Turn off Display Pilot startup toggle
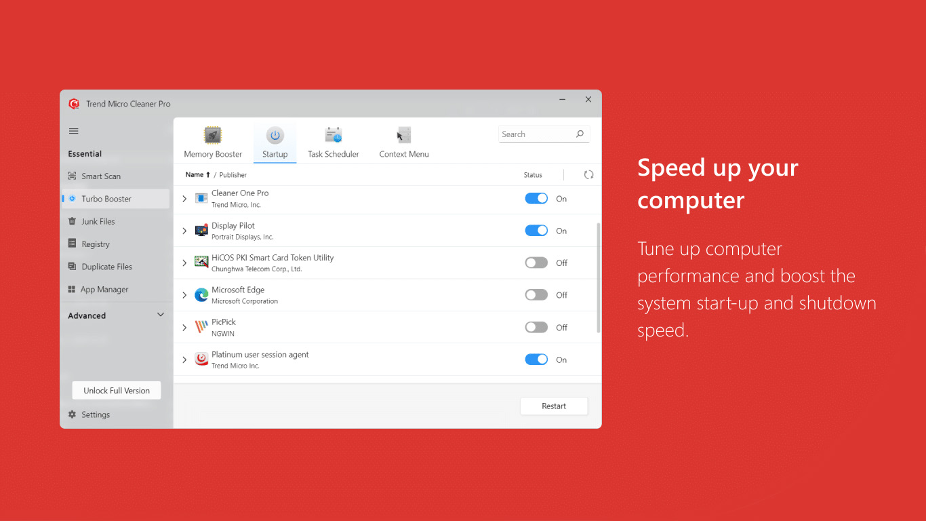This screenshot has height=521, width=926. click(x=536, y=231)
